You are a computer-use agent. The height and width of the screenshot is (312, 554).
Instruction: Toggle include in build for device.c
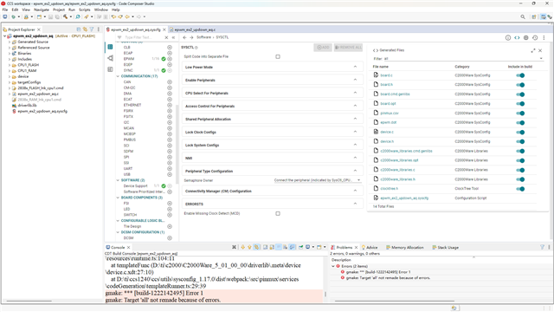pos(520,132)
